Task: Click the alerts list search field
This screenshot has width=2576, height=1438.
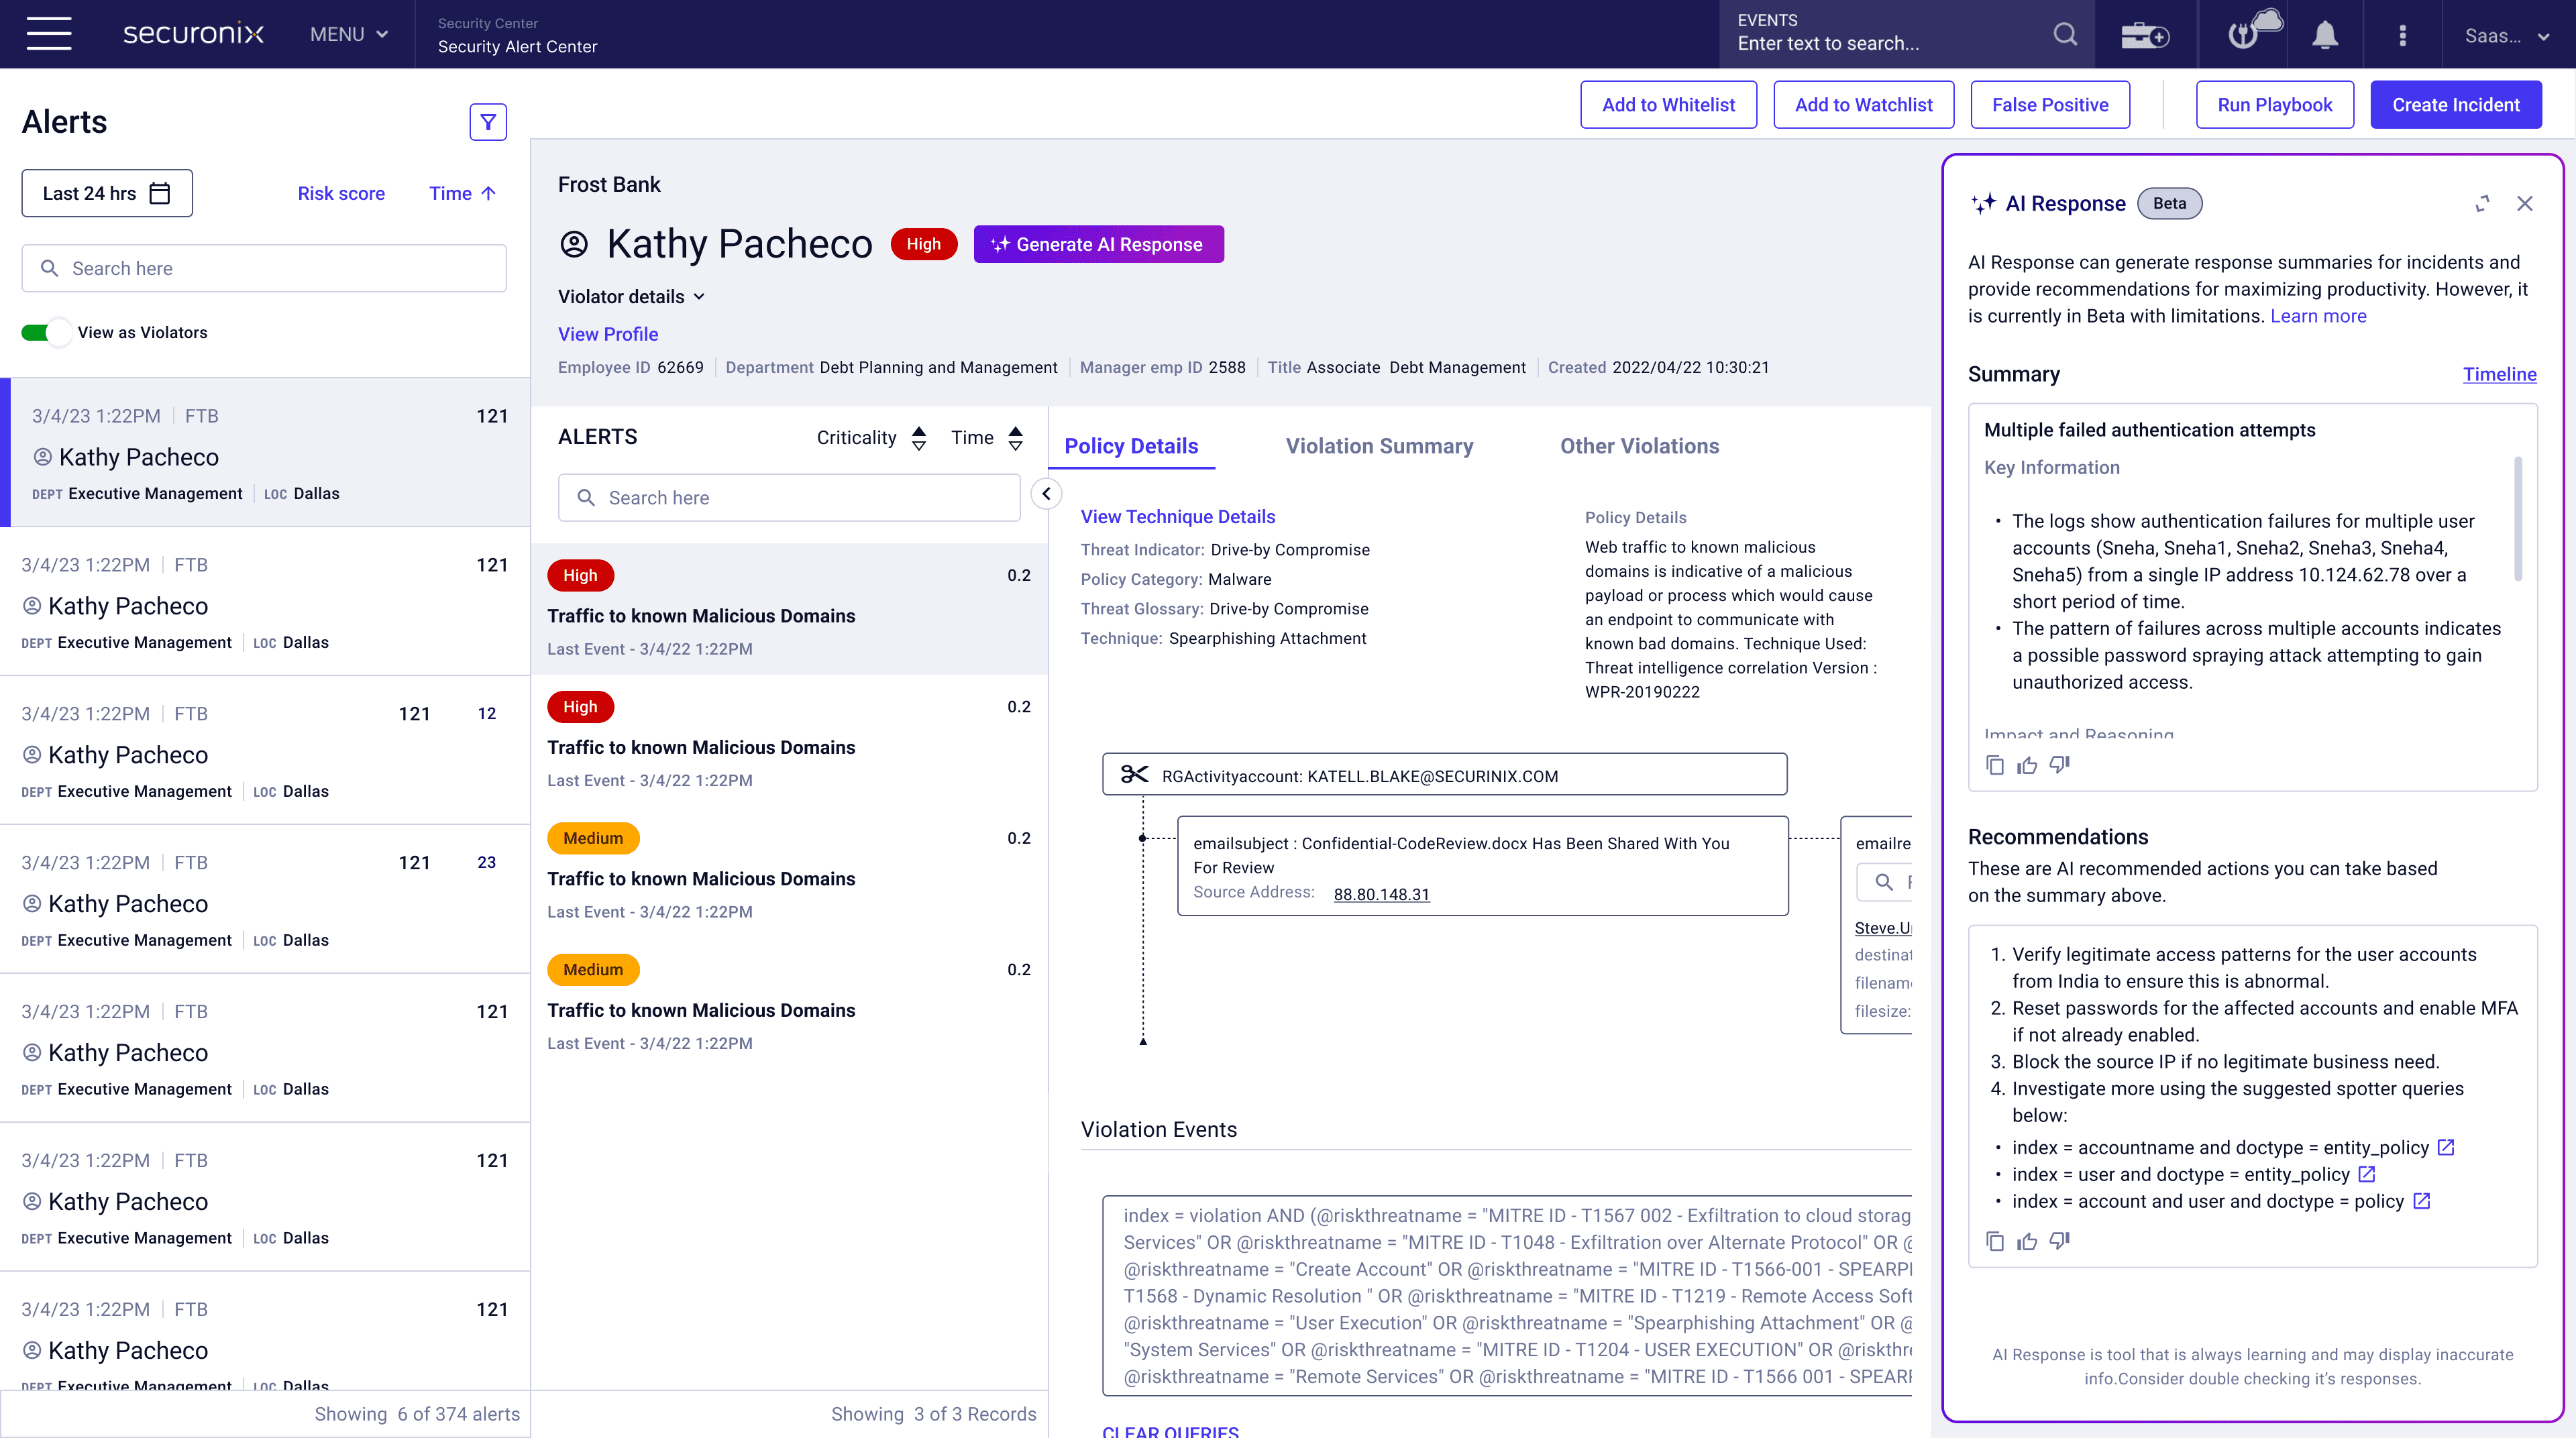Action: pyautogui.click(x=264, y=269)
